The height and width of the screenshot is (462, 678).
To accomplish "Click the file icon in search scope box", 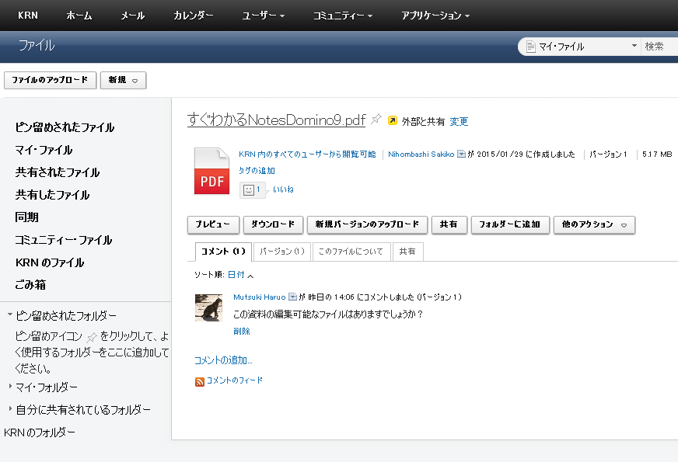I will point(531,47).
